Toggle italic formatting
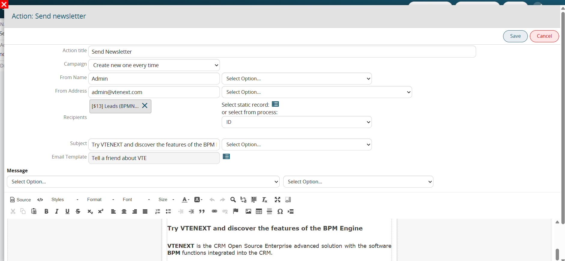 (57, 211)
